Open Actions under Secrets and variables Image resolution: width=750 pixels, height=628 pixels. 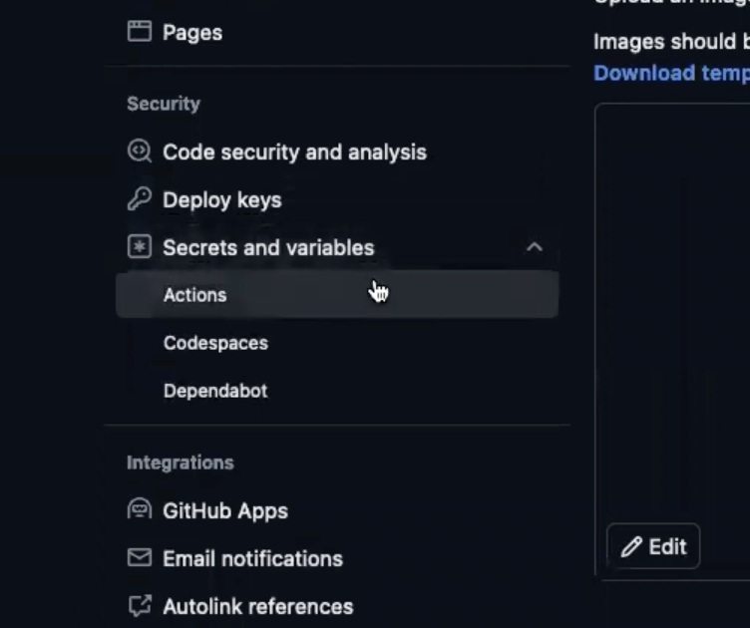pos(337,294)
